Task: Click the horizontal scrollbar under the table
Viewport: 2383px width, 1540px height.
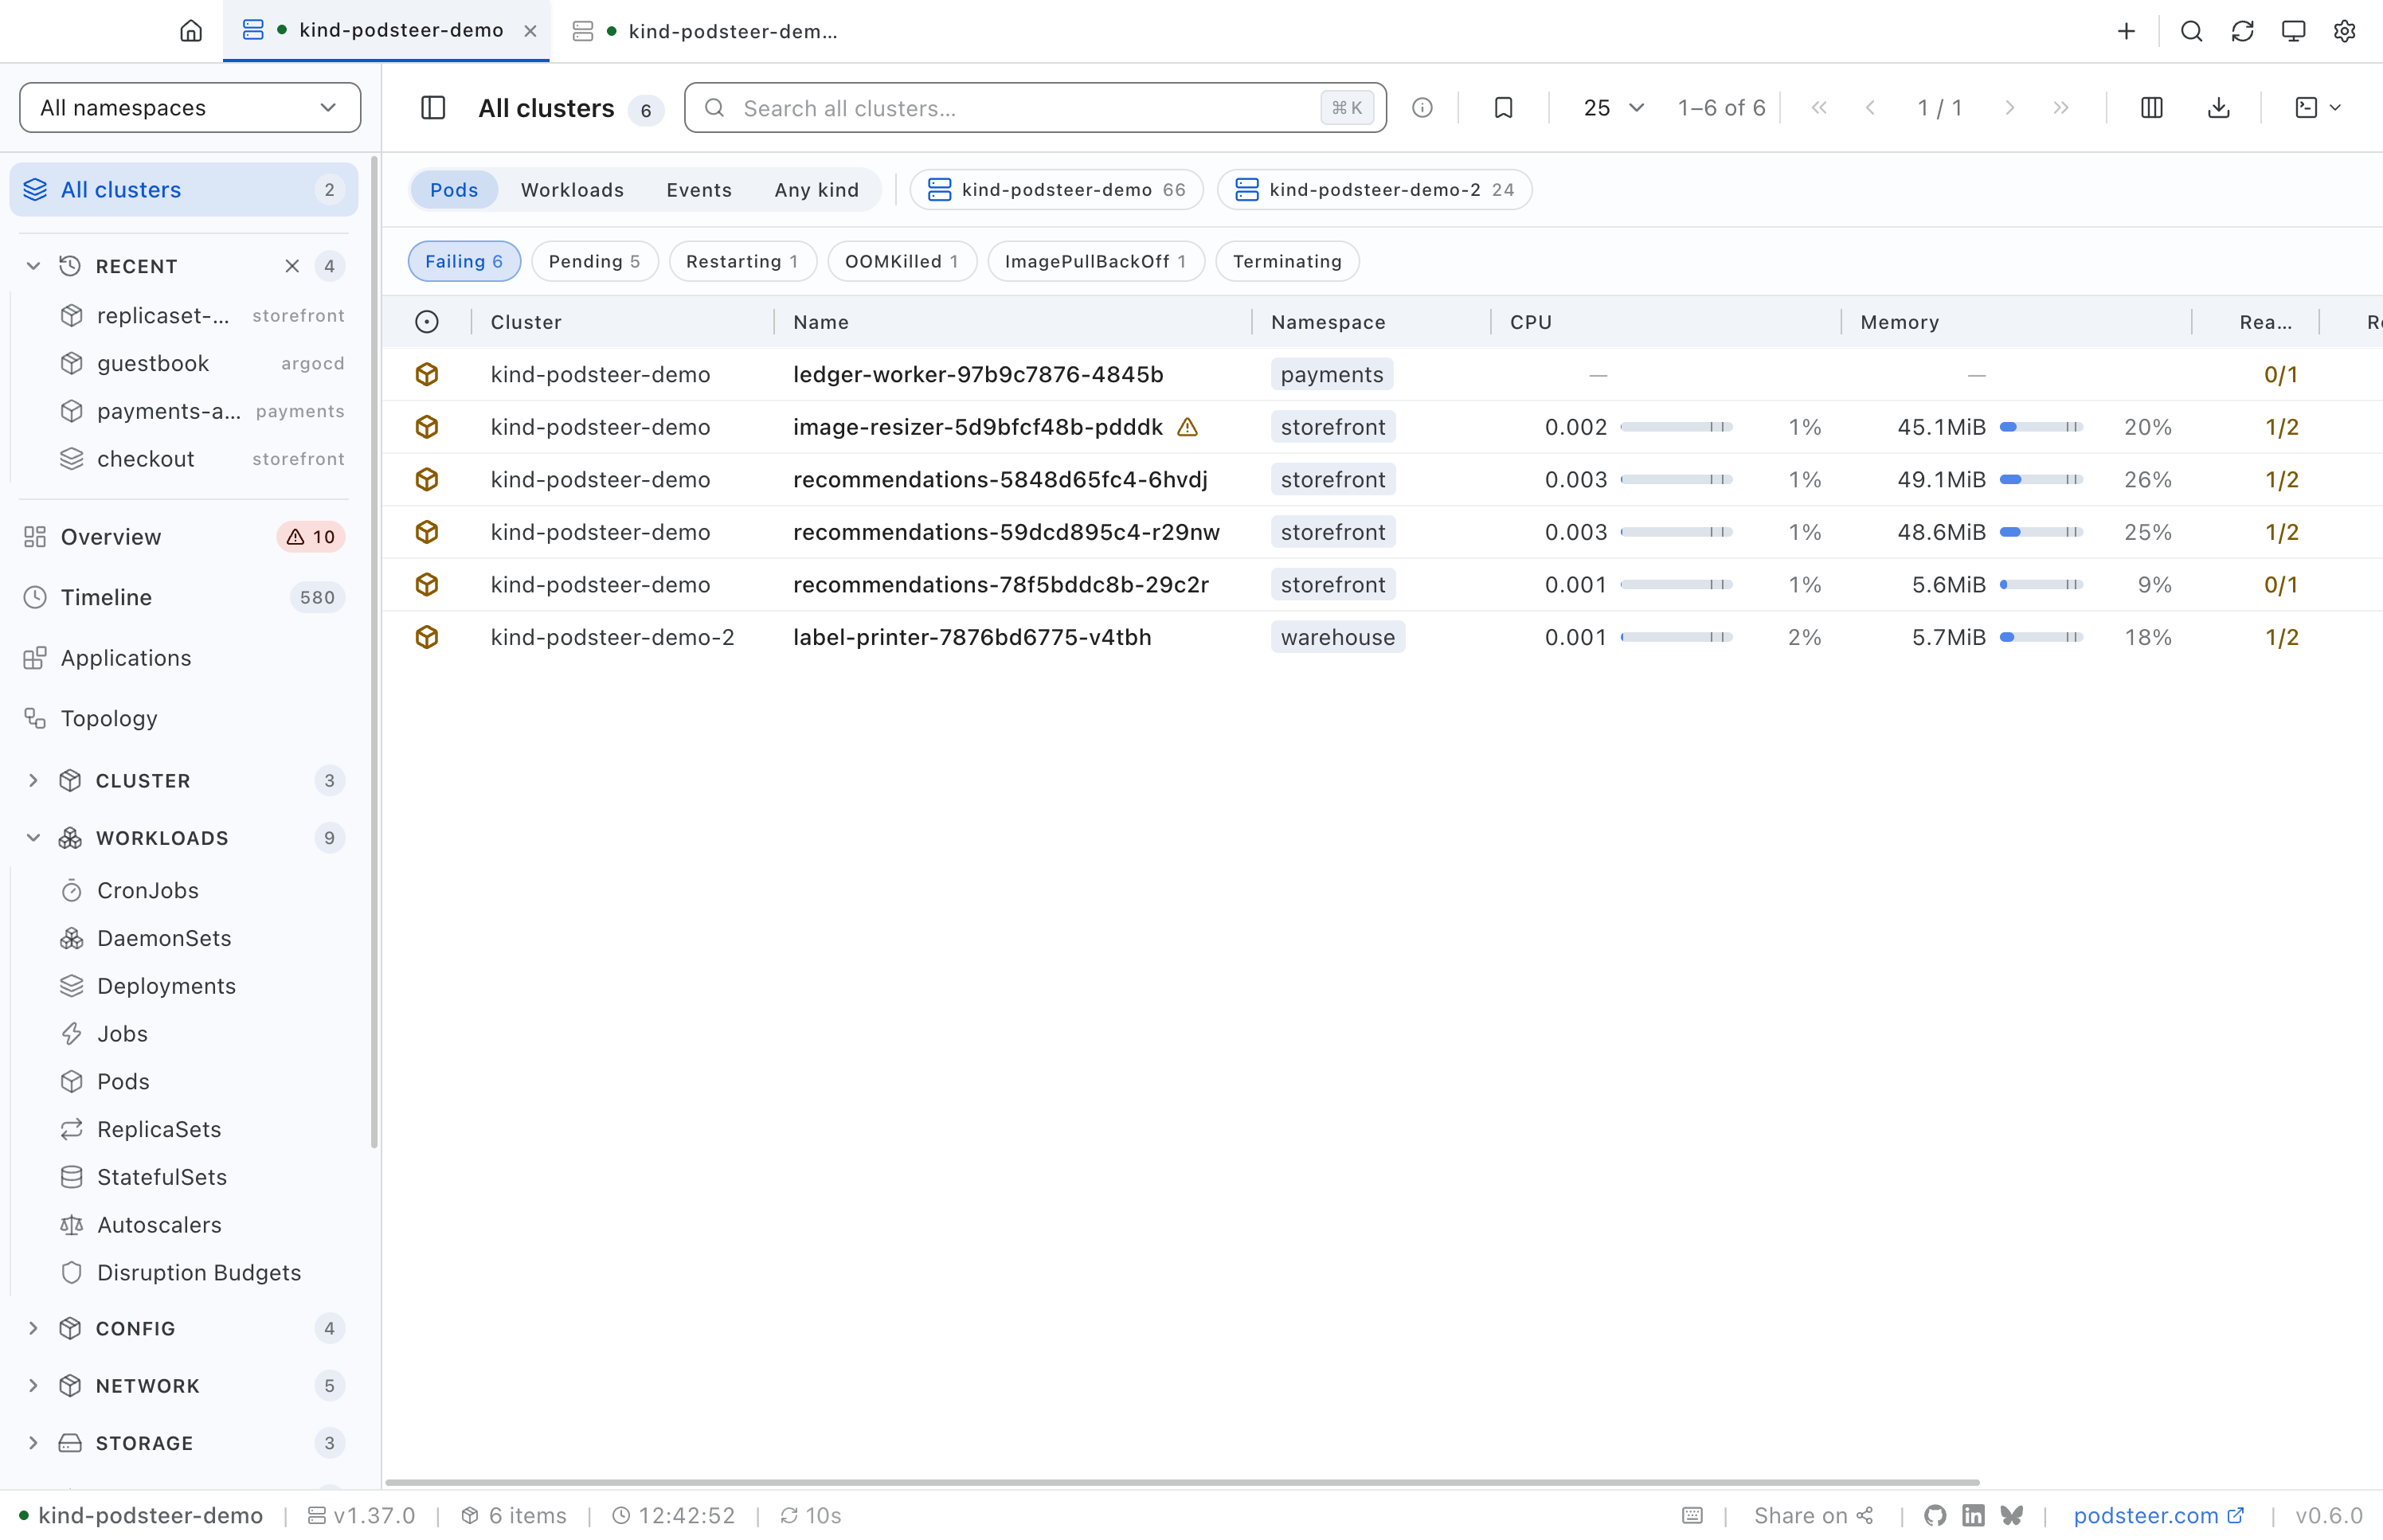Action: 1181,1482
